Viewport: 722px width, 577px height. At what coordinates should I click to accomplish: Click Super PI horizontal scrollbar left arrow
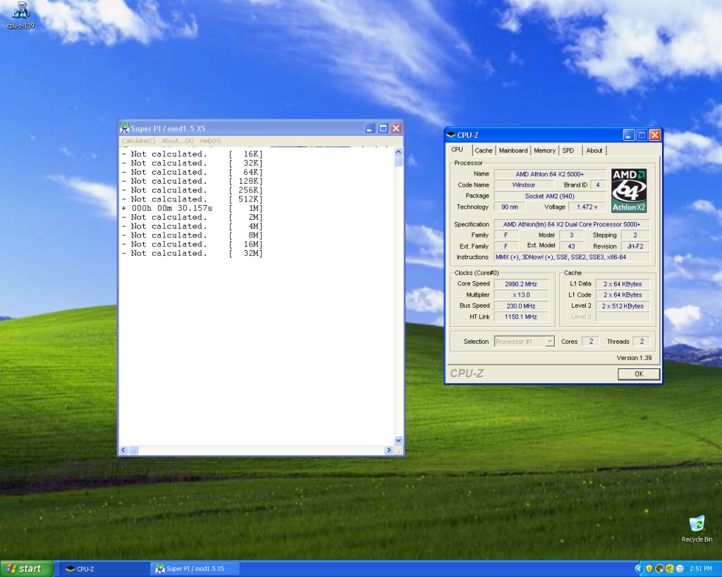123,450
